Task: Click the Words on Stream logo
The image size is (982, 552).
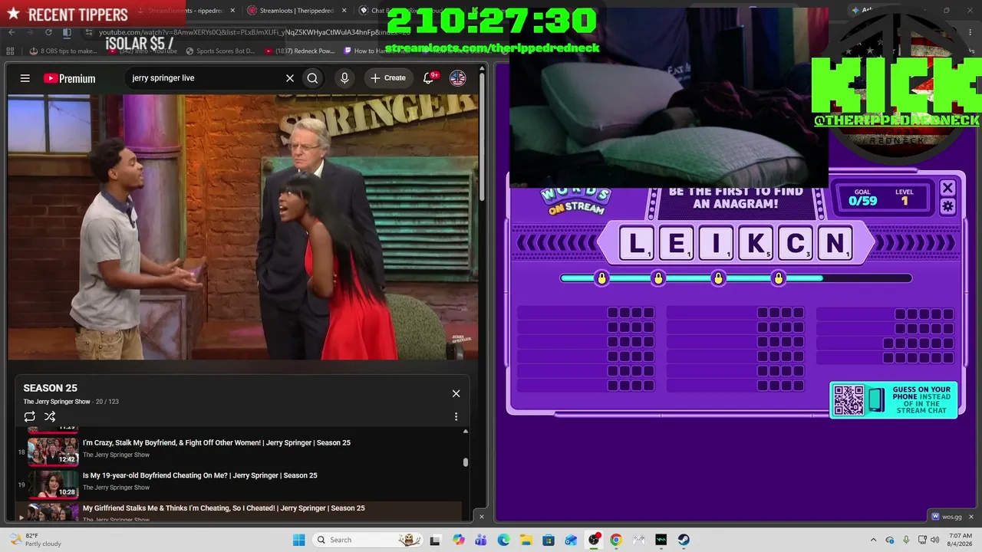Action: pyautogui.click(x=576, y=201)
